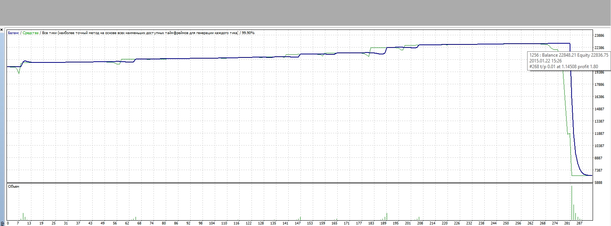Click trade number 0 on the horizontal axis

coord(8,223)
